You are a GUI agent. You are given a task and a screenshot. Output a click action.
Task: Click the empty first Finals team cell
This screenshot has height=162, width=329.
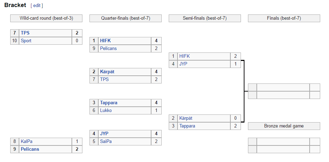[x=283, y=87]
